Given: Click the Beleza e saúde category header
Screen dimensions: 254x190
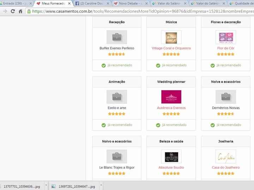Looking at the screenshot, I should 171,141.
